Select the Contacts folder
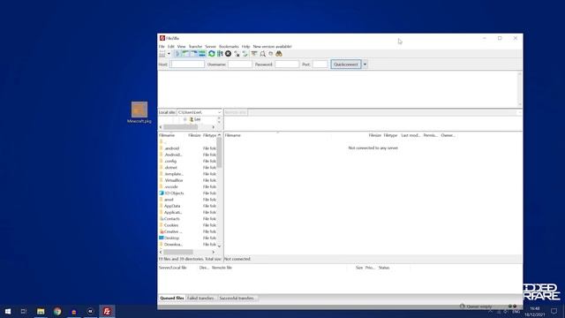This screenshot has height=318, width=565. tap(171, 219)
